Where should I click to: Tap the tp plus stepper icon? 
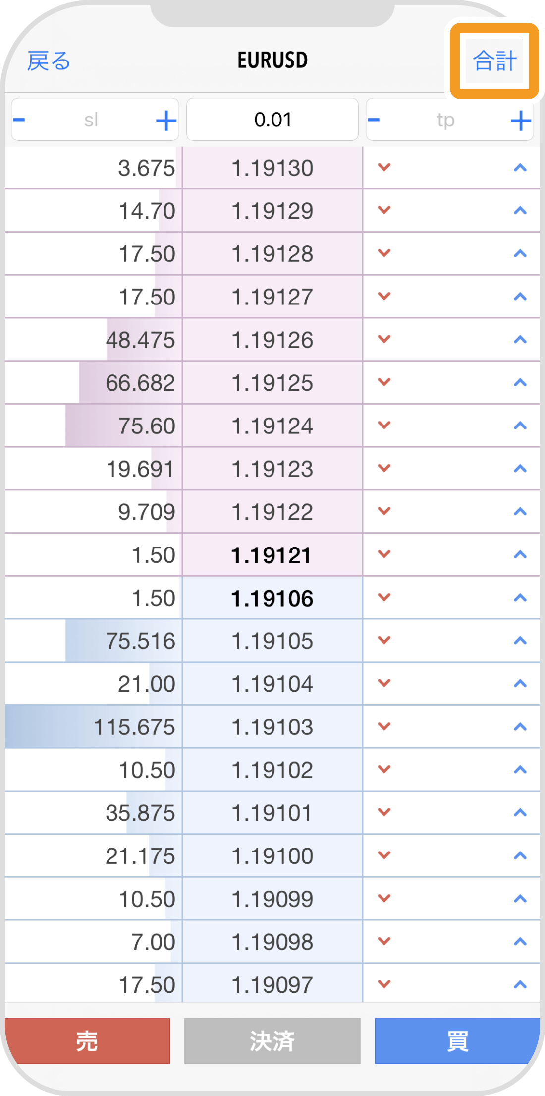click(520, 121)
